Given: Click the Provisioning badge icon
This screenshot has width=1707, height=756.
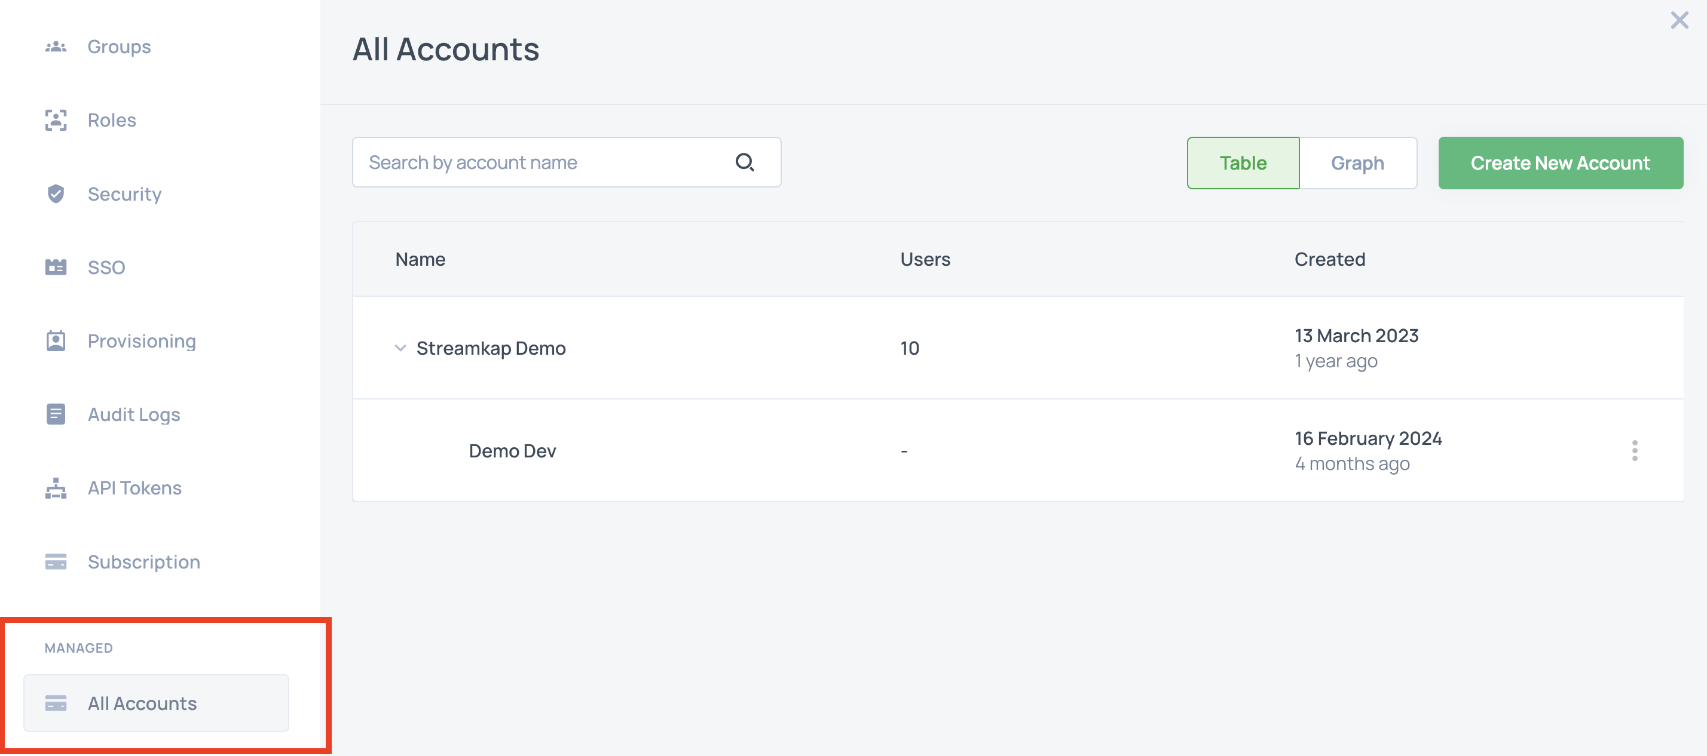Looking at the screenshot, I should point(56,340).
